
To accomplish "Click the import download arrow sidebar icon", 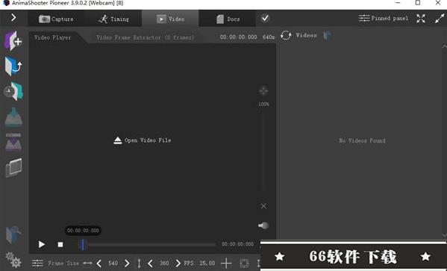I will tap(13, 116).
